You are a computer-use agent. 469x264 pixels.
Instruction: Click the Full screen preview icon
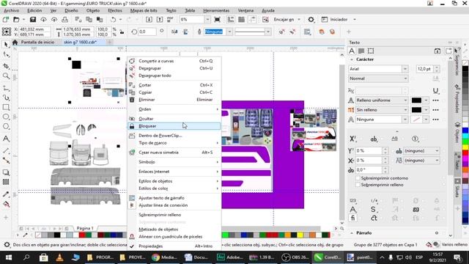point(218,20)
